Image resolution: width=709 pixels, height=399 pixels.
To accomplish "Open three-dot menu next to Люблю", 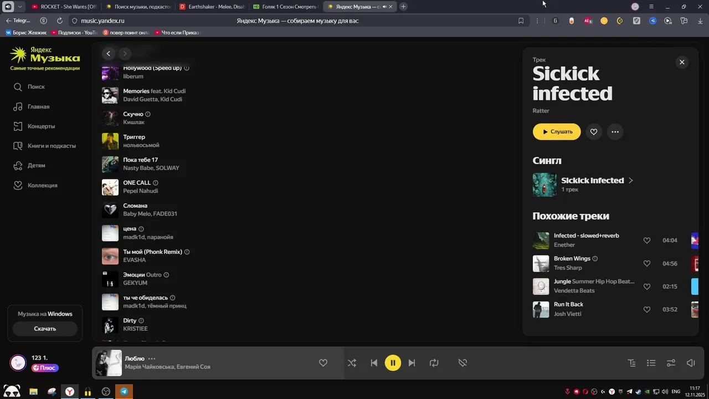I will [152, 359].
